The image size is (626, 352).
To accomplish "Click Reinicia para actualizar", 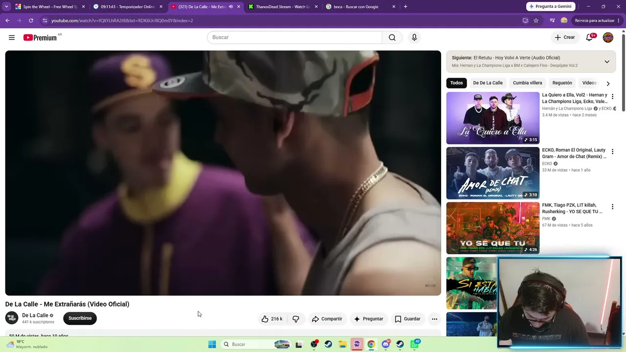I will (595, 21).
